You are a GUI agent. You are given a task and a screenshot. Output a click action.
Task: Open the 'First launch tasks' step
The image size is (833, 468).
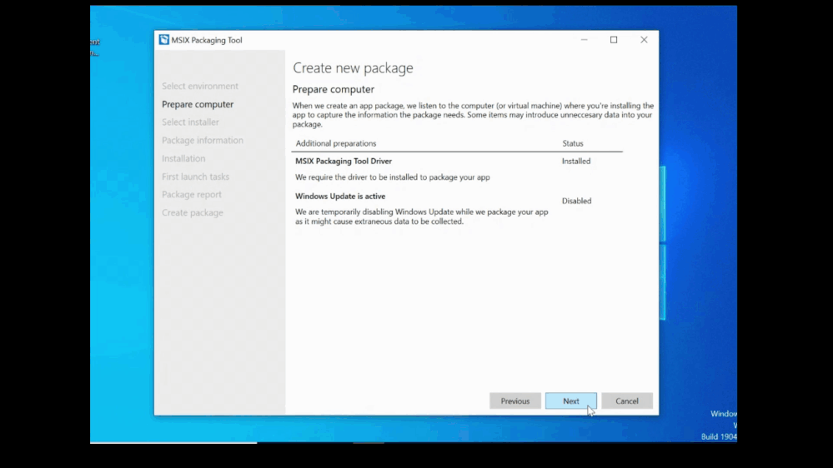(x=195, y=177)
